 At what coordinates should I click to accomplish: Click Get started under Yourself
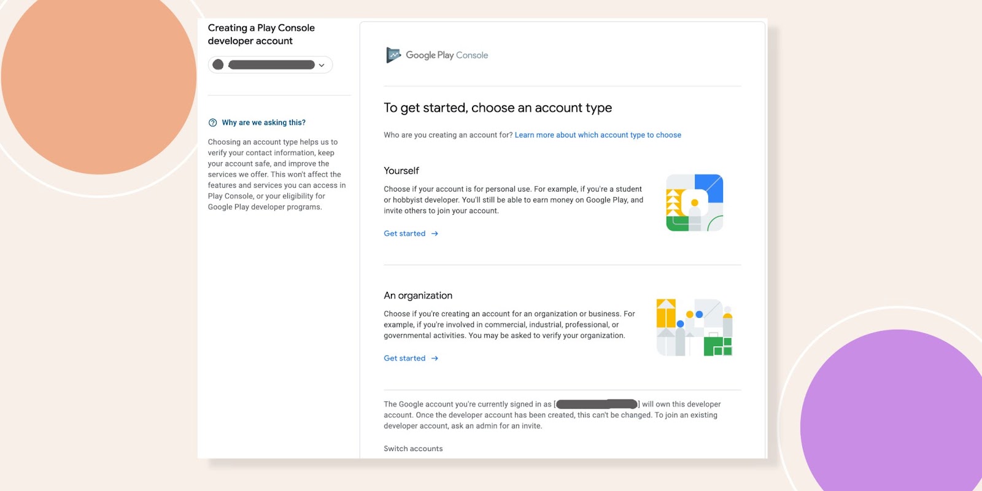point(404,234)
